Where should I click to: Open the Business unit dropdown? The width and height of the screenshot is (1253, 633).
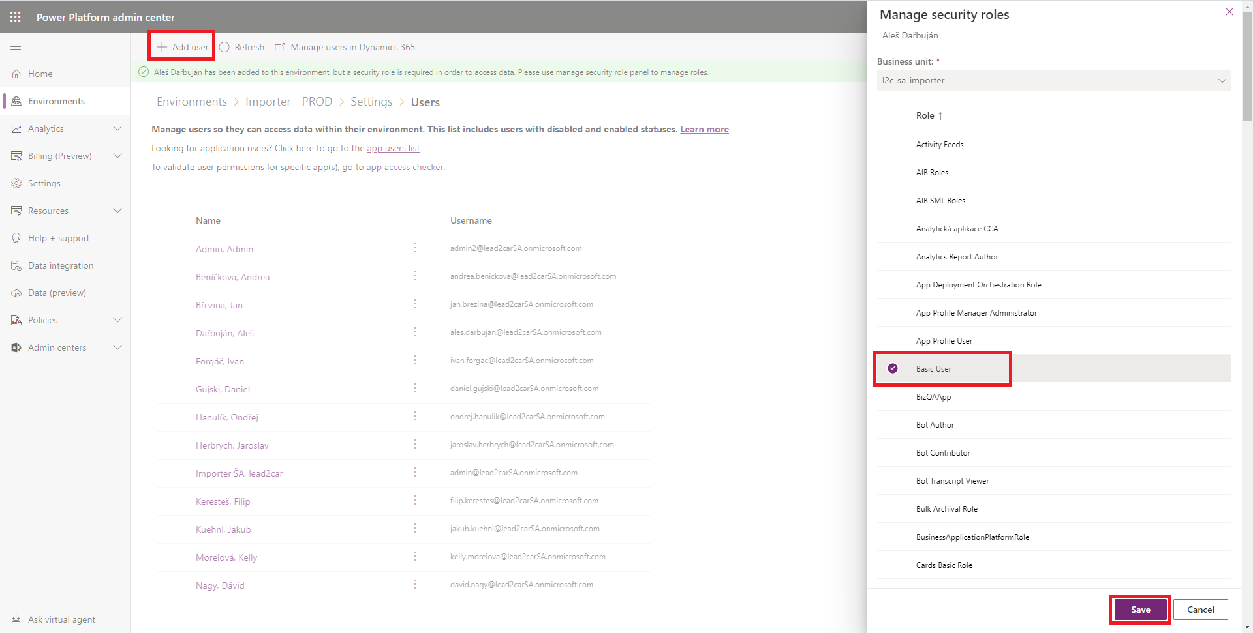tap(1053, 81)
